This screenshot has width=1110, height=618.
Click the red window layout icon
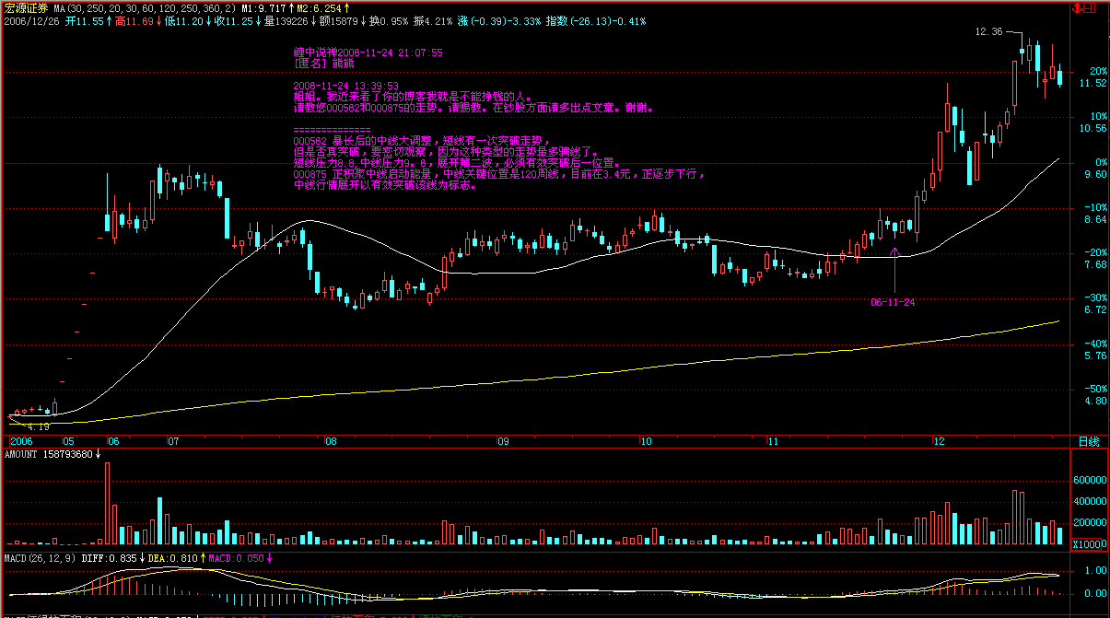click(1091, 7)
